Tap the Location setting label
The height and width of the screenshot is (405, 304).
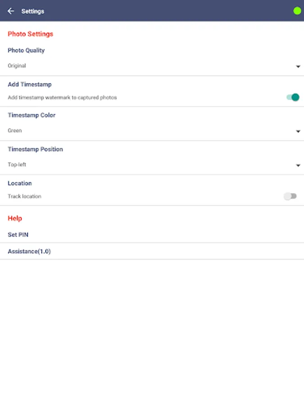20,183
